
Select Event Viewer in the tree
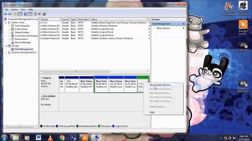point(21,29)
